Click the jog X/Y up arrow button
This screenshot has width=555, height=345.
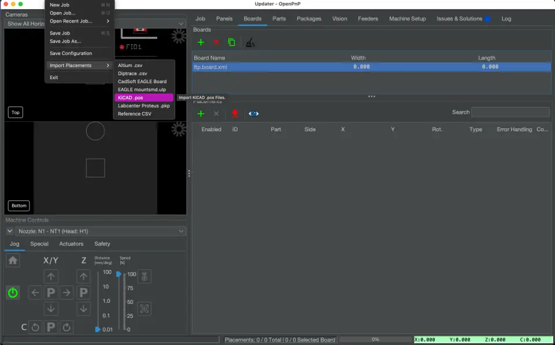tap(51, 276)
